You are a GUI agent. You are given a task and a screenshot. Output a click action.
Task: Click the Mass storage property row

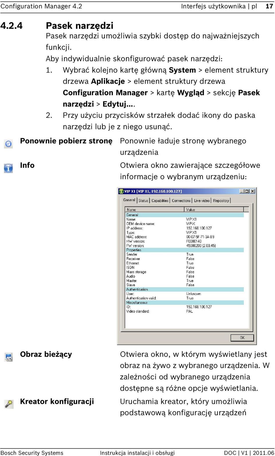(x=185, y=272)
